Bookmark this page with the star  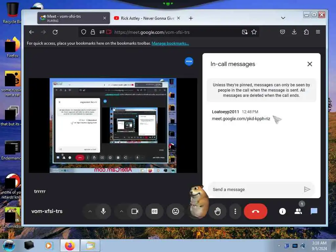click(x=254, y=32)
